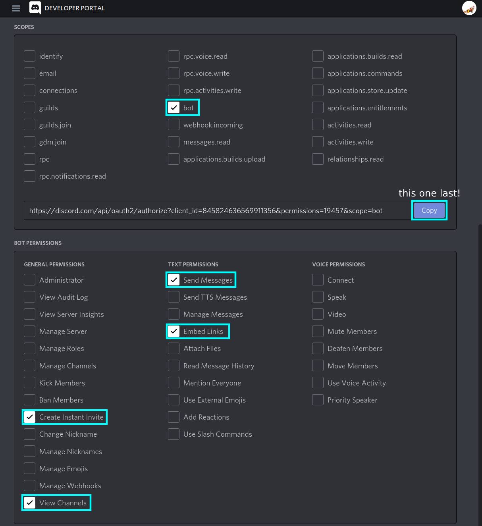
Task: Check the rpc.voice.read scope
Action: pos(174,56)
